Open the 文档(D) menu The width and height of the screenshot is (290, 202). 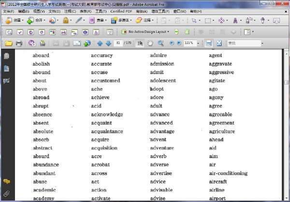[x=54, y=12]
